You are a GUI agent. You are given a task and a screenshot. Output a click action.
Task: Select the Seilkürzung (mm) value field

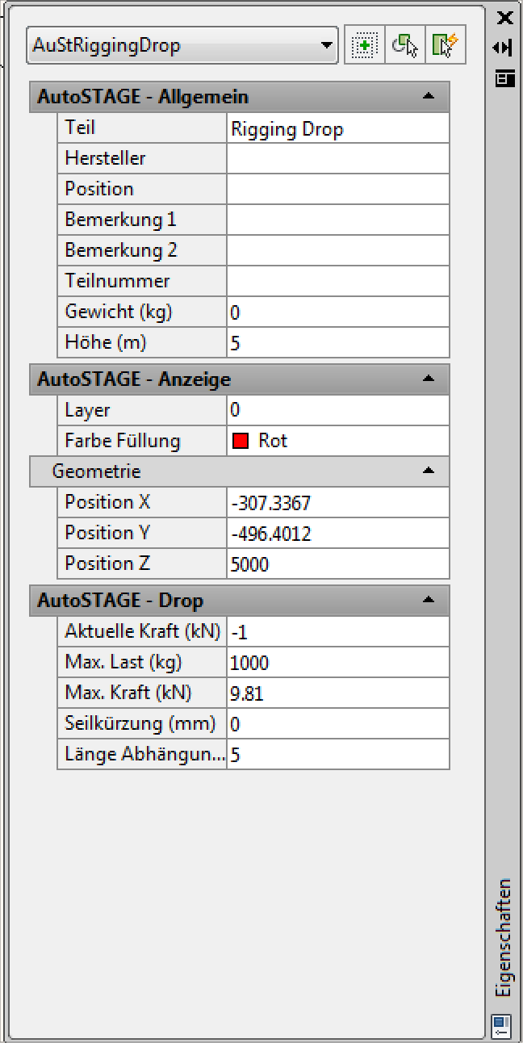[337, 724]
